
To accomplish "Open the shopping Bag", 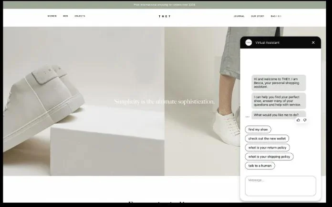I will [x=276, y=16].
